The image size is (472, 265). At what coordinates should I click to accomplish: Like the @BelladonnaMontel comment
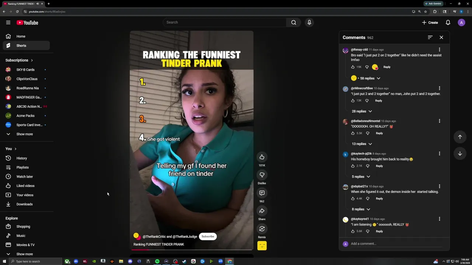point(353,133)
